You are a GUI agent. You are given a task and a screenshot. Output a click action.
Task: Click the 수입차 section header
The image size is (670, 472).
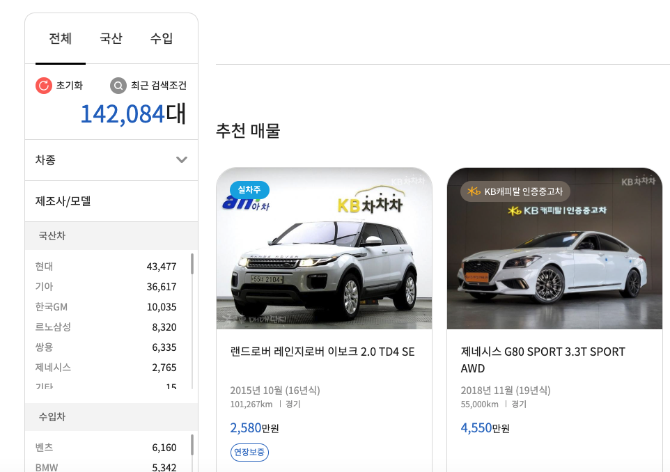tap(111, 417)
